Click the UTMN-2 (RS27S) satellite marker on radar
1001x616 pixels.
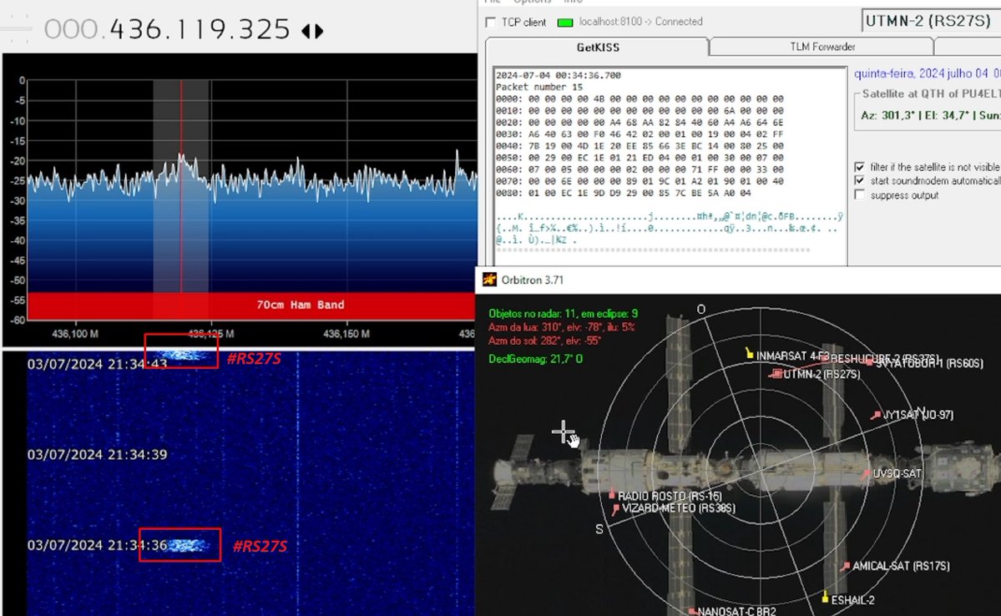(x=776, y=374)
